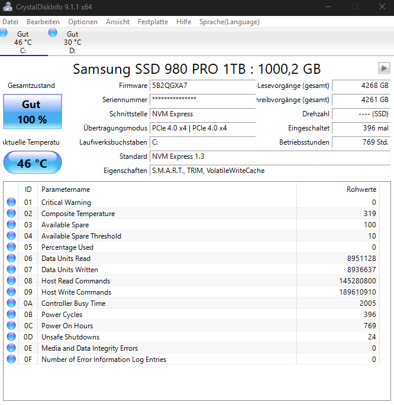394x405 pixels.
Task: Select the Media and Data Integrity Errors name
Action: 89,348
